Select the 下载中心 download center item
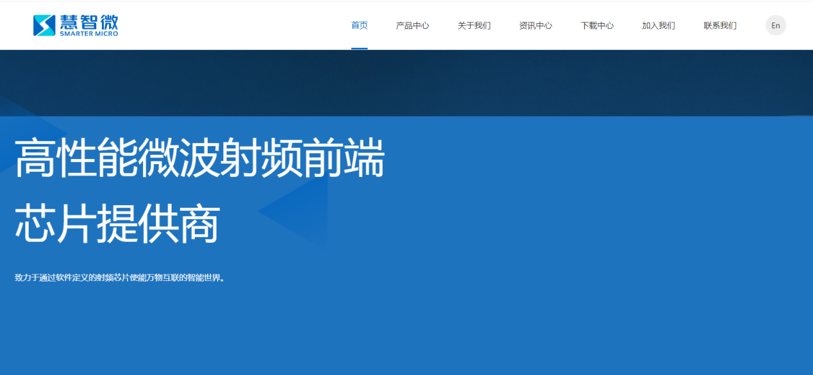This screenshot has height=375, width=813. 597,26
